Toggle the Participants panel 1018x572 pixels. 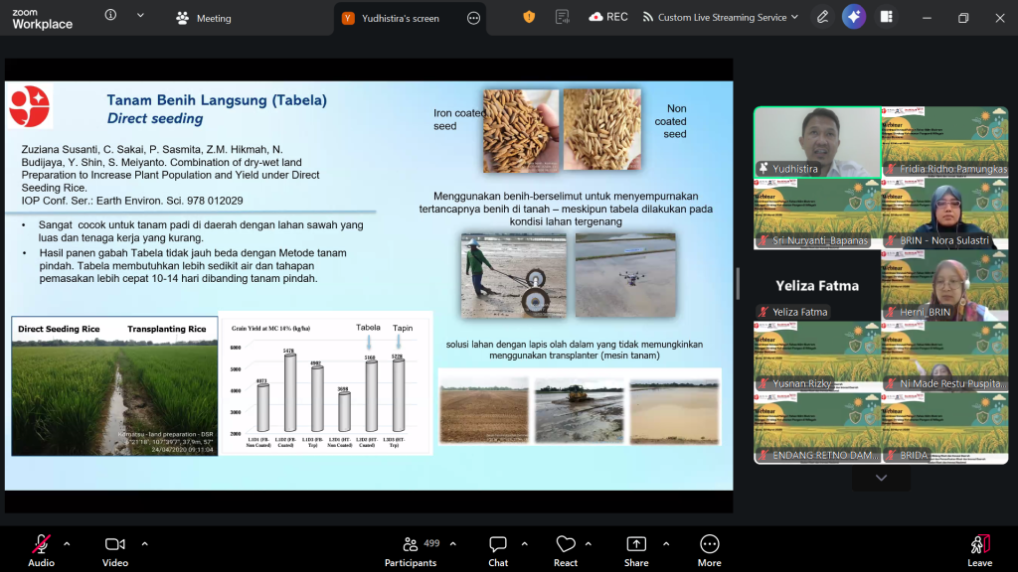412,550
